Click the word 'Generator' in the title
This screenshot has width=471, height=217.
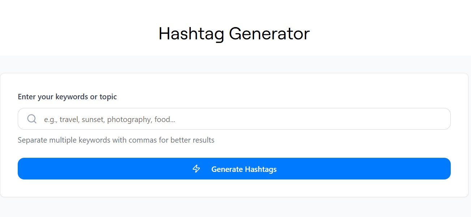(269, 34)
